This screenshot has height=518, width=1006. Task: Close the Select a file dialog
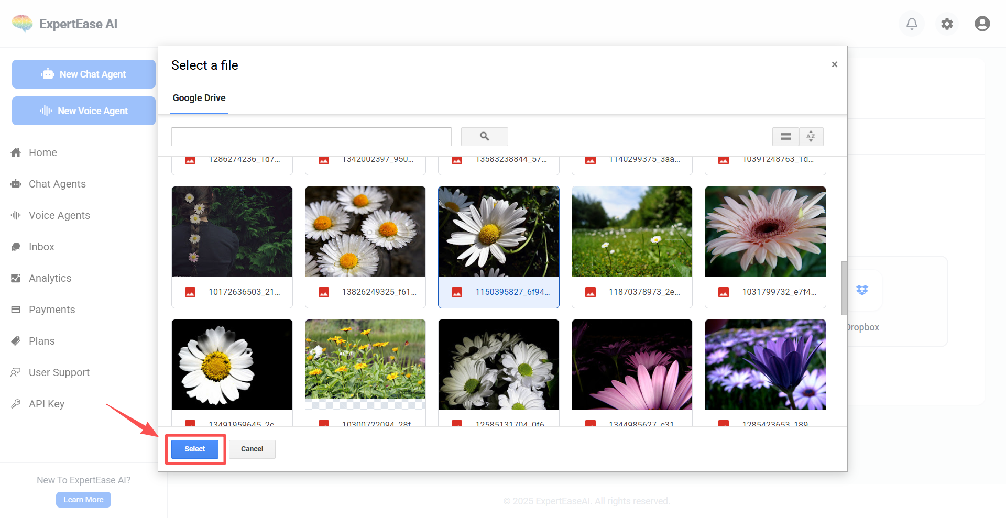tap(834, 64)
